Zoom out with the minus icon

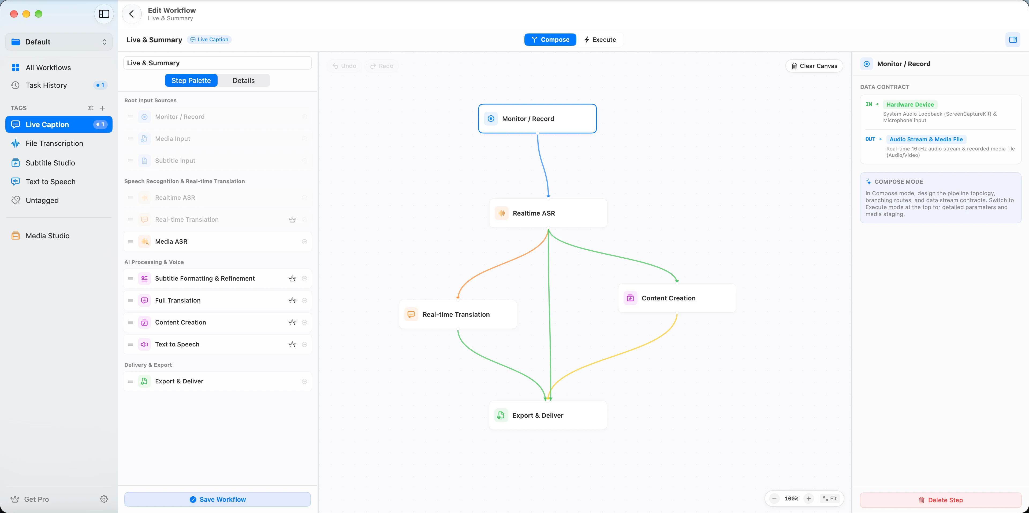(x=774, y=498)
